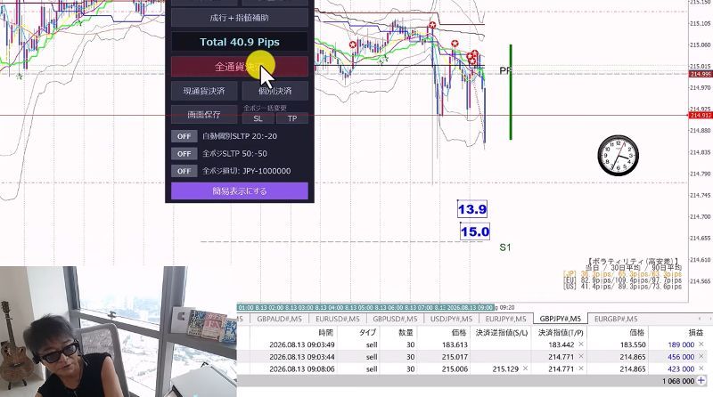Toggle 全ポジSLTP 50:-50 OFF switch

point(184,153)
